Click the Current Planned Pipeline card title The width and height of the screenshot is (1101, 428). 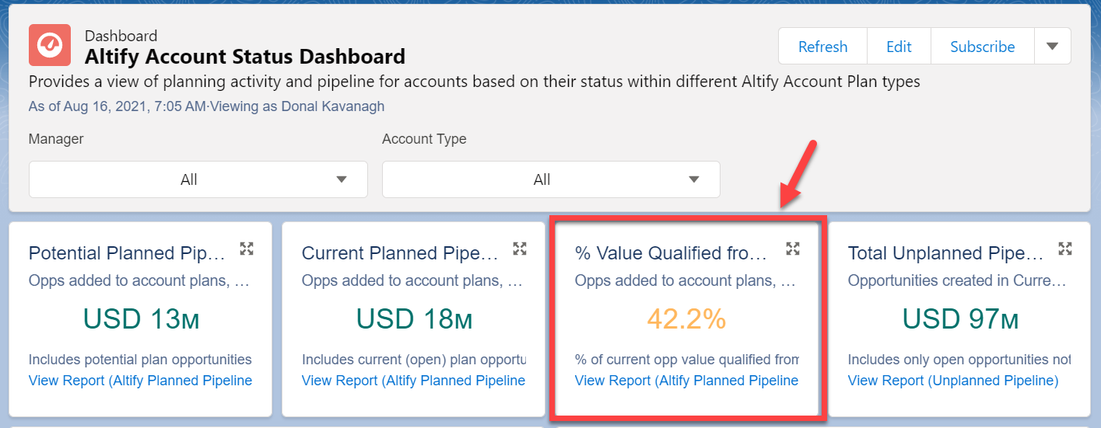point(400,253)
